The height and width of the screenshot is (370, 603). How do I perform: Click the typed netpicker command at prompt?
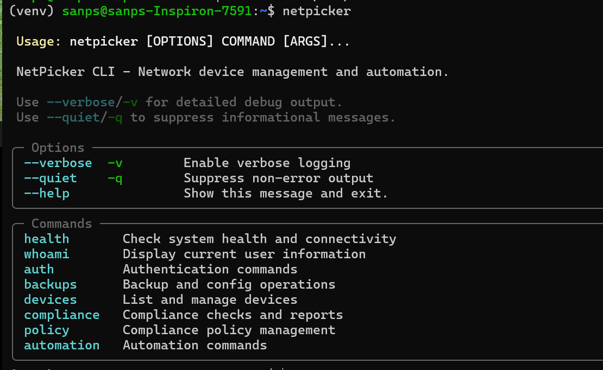tap(317, 11)
